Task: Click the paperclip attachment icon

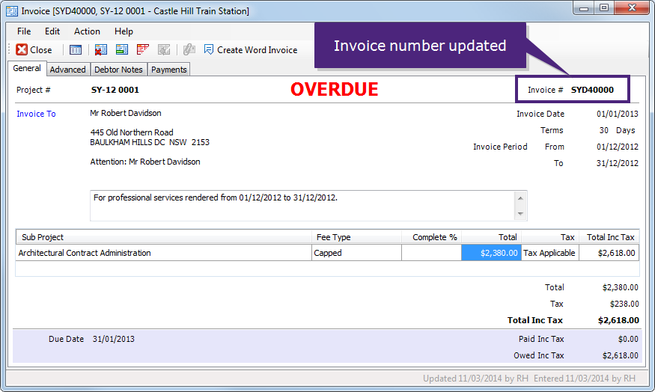Action: click(189, 50)
